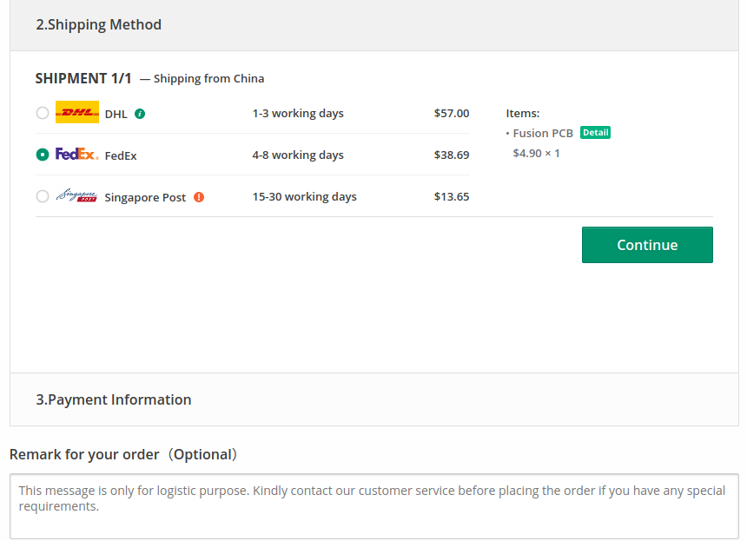Click the $57.00 DHL shipping price
The image size is (747, 541).
[x=451, y=114]
